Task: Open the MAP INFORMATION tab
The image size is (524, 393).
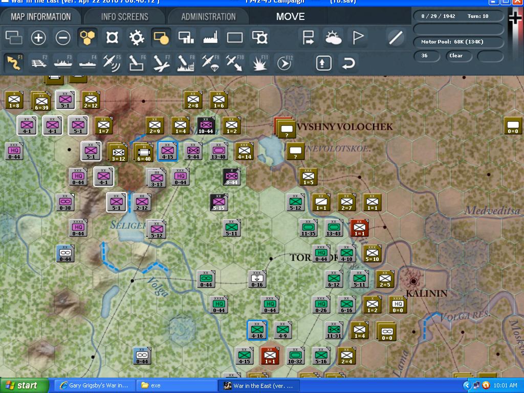Action: click(41, 17)
